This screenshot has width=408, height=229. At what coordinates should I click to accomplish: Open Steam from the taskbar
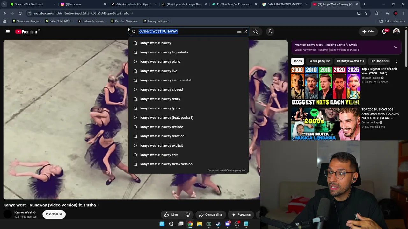click(x=218, y=224)
